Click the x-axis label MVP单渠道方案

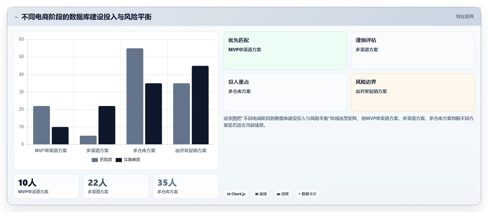(x=51, y=150)
